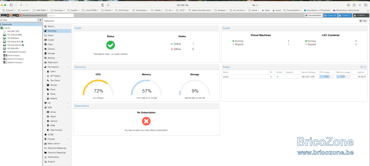Open the Search panel in datacenter menu
The width and height of the screenshot is (370, 166).
coord(57,26)
